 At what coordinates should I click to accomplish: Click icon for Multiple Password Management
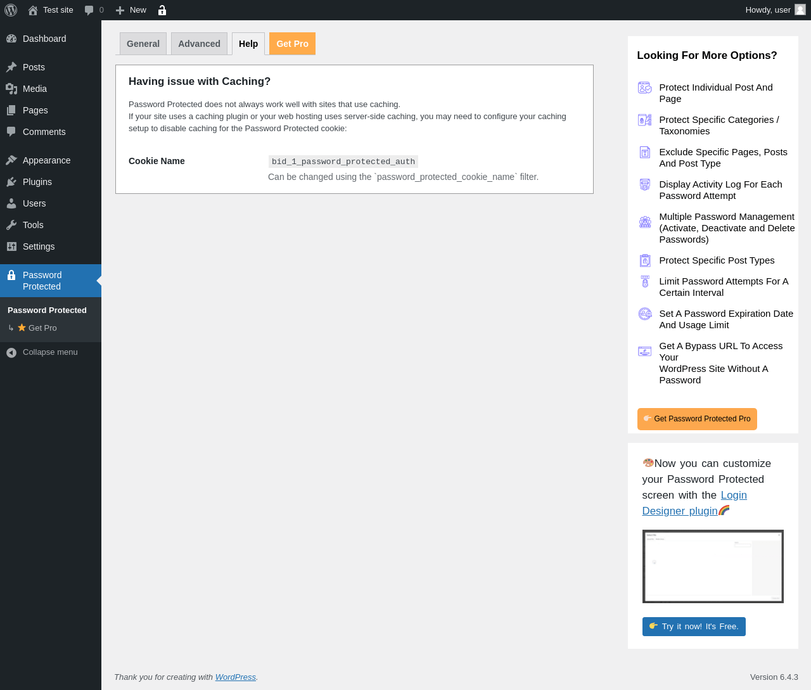tap(644, 222)
